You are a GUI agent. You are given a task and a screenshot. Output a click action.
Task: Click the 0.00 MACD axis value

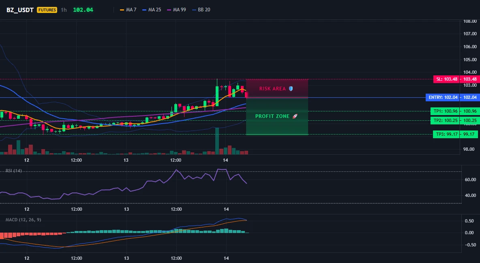[469, 233]
